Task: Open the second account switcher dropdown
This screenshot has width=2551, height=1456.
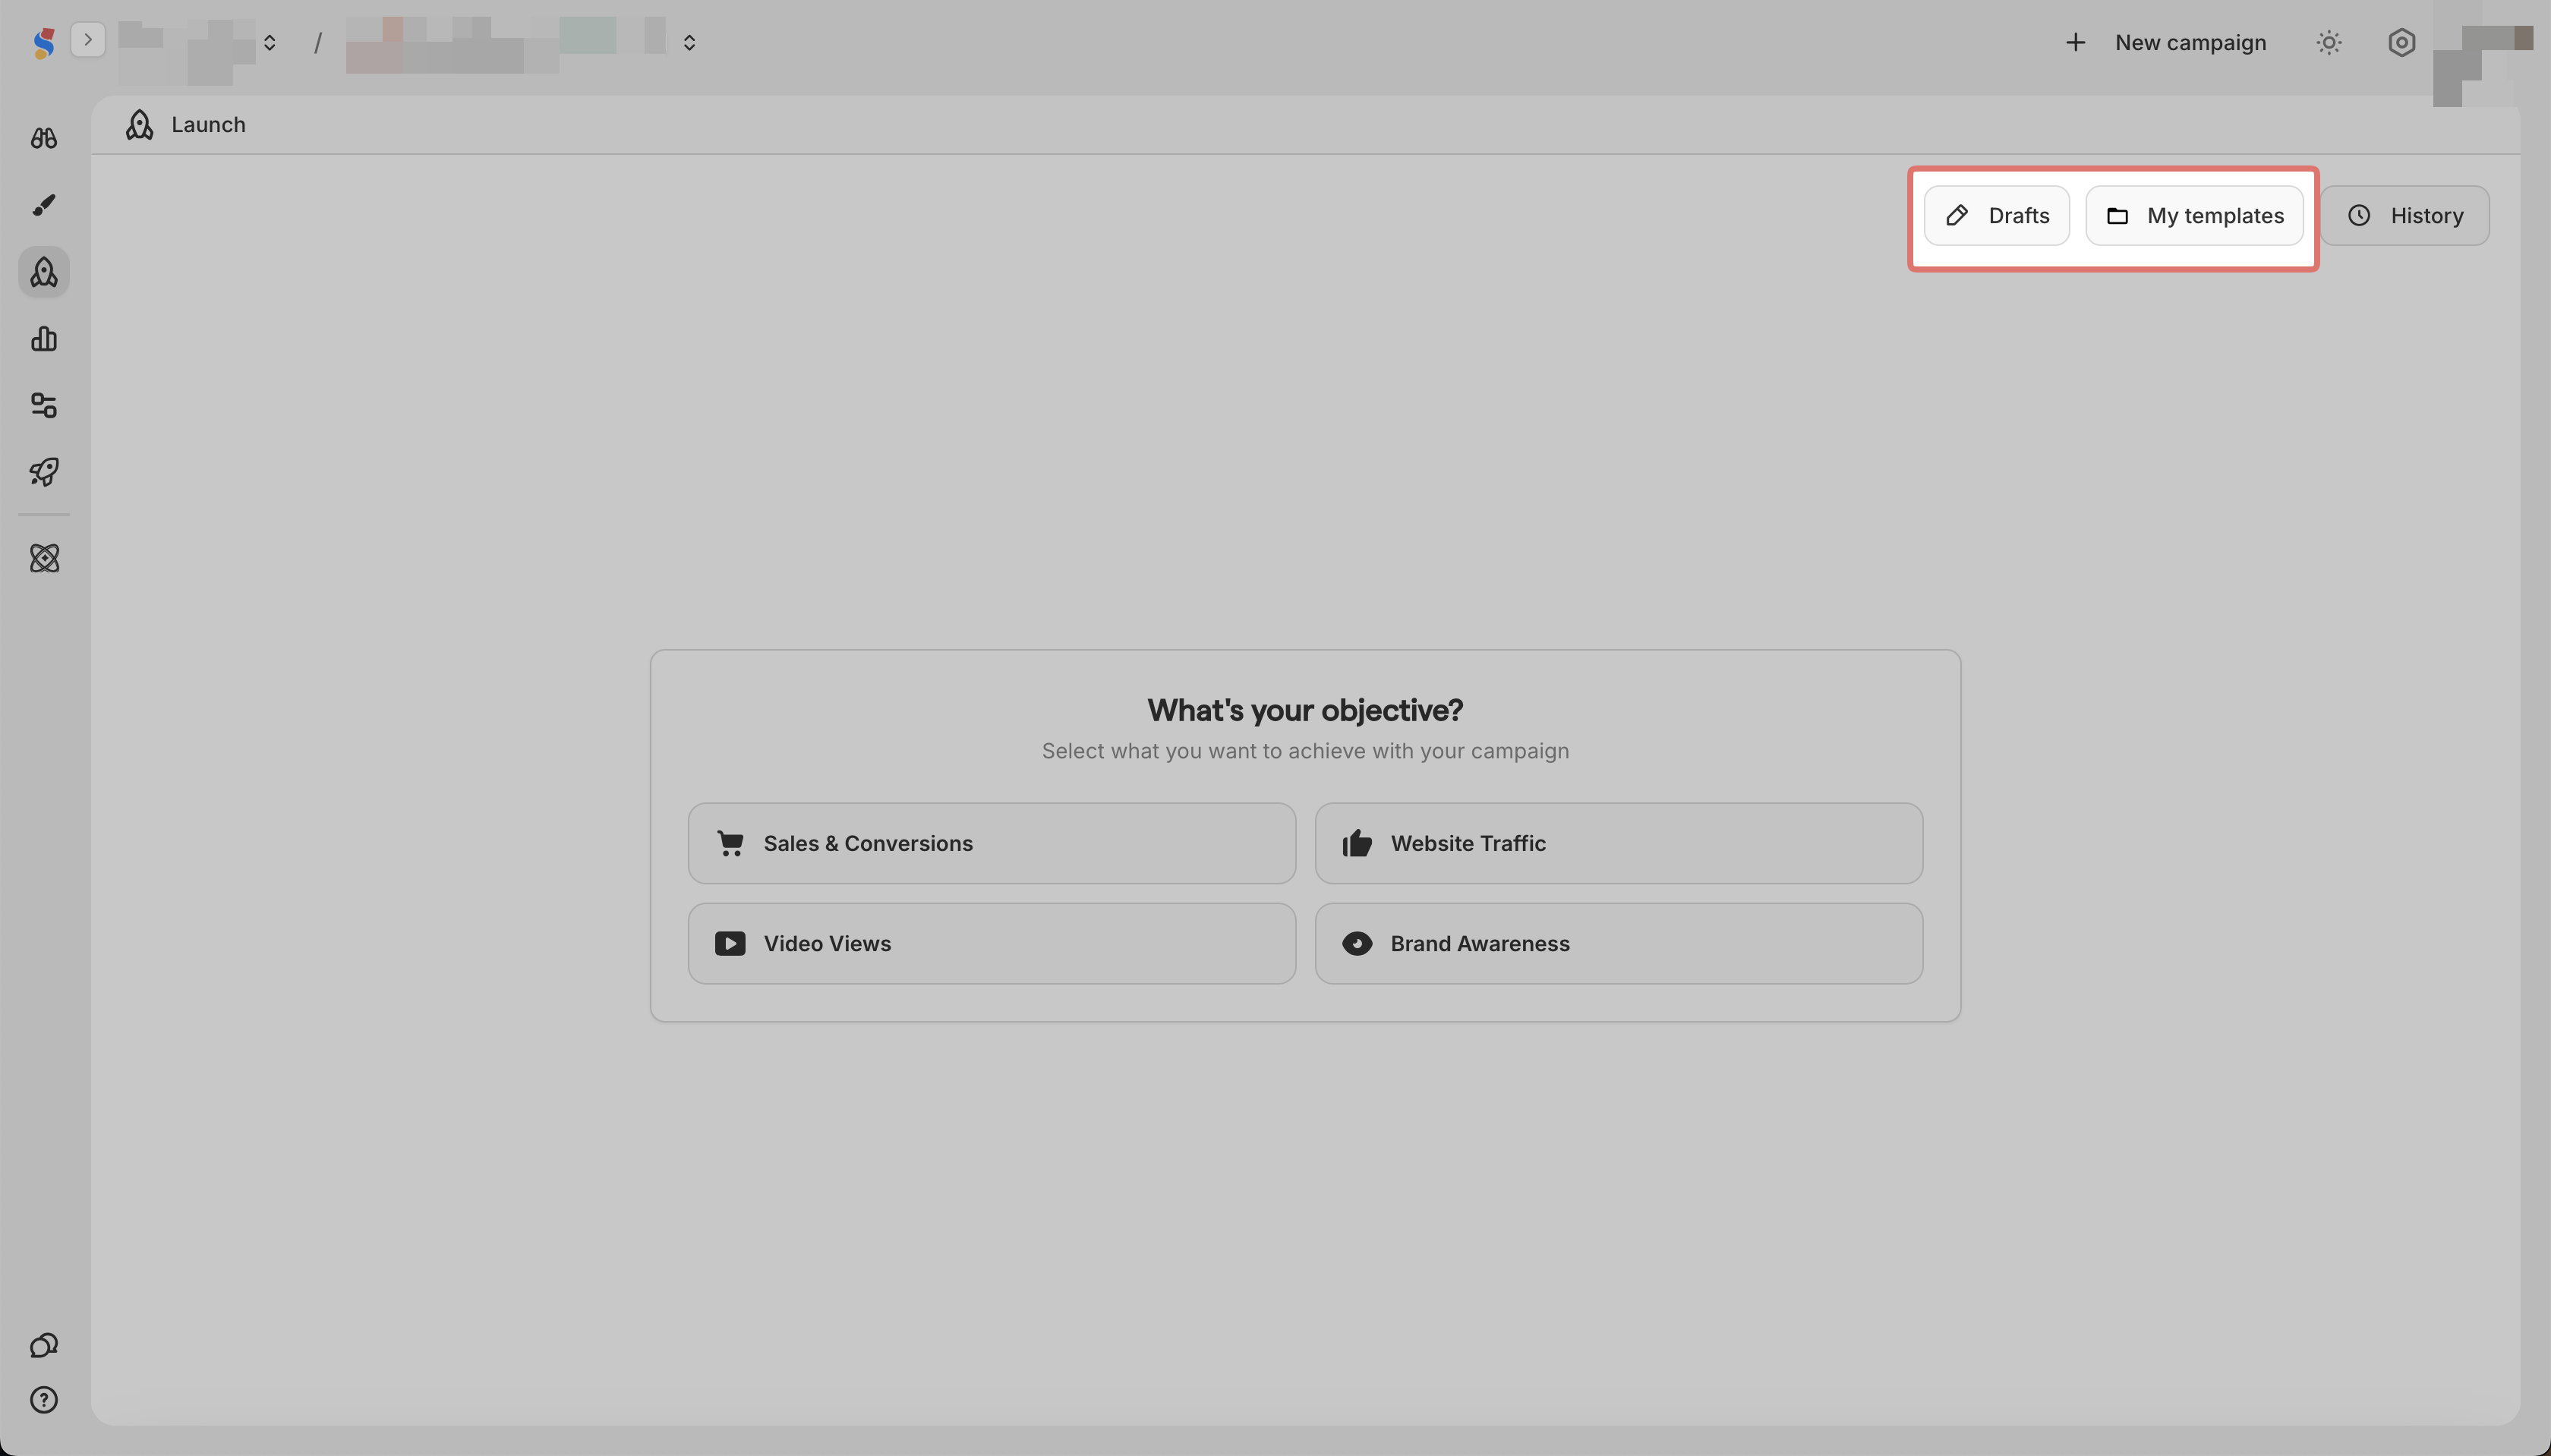Action: 689,43
